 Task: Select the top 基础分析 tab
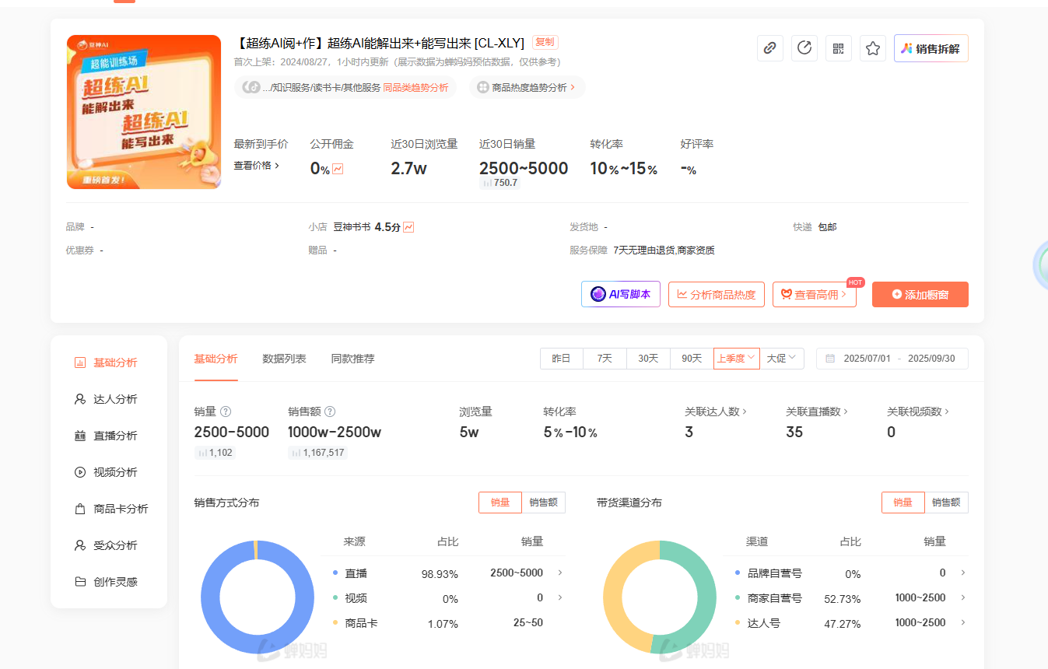tap(216, 359)
